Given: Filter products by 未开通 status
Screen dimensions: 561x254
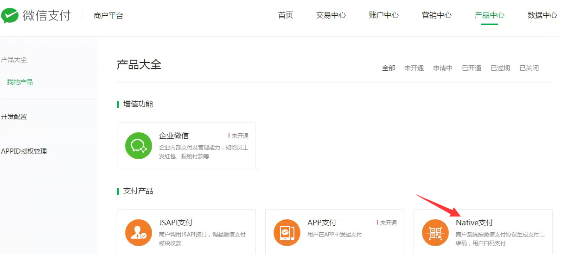Looking at the screenshot, I should tap(414, 68).
